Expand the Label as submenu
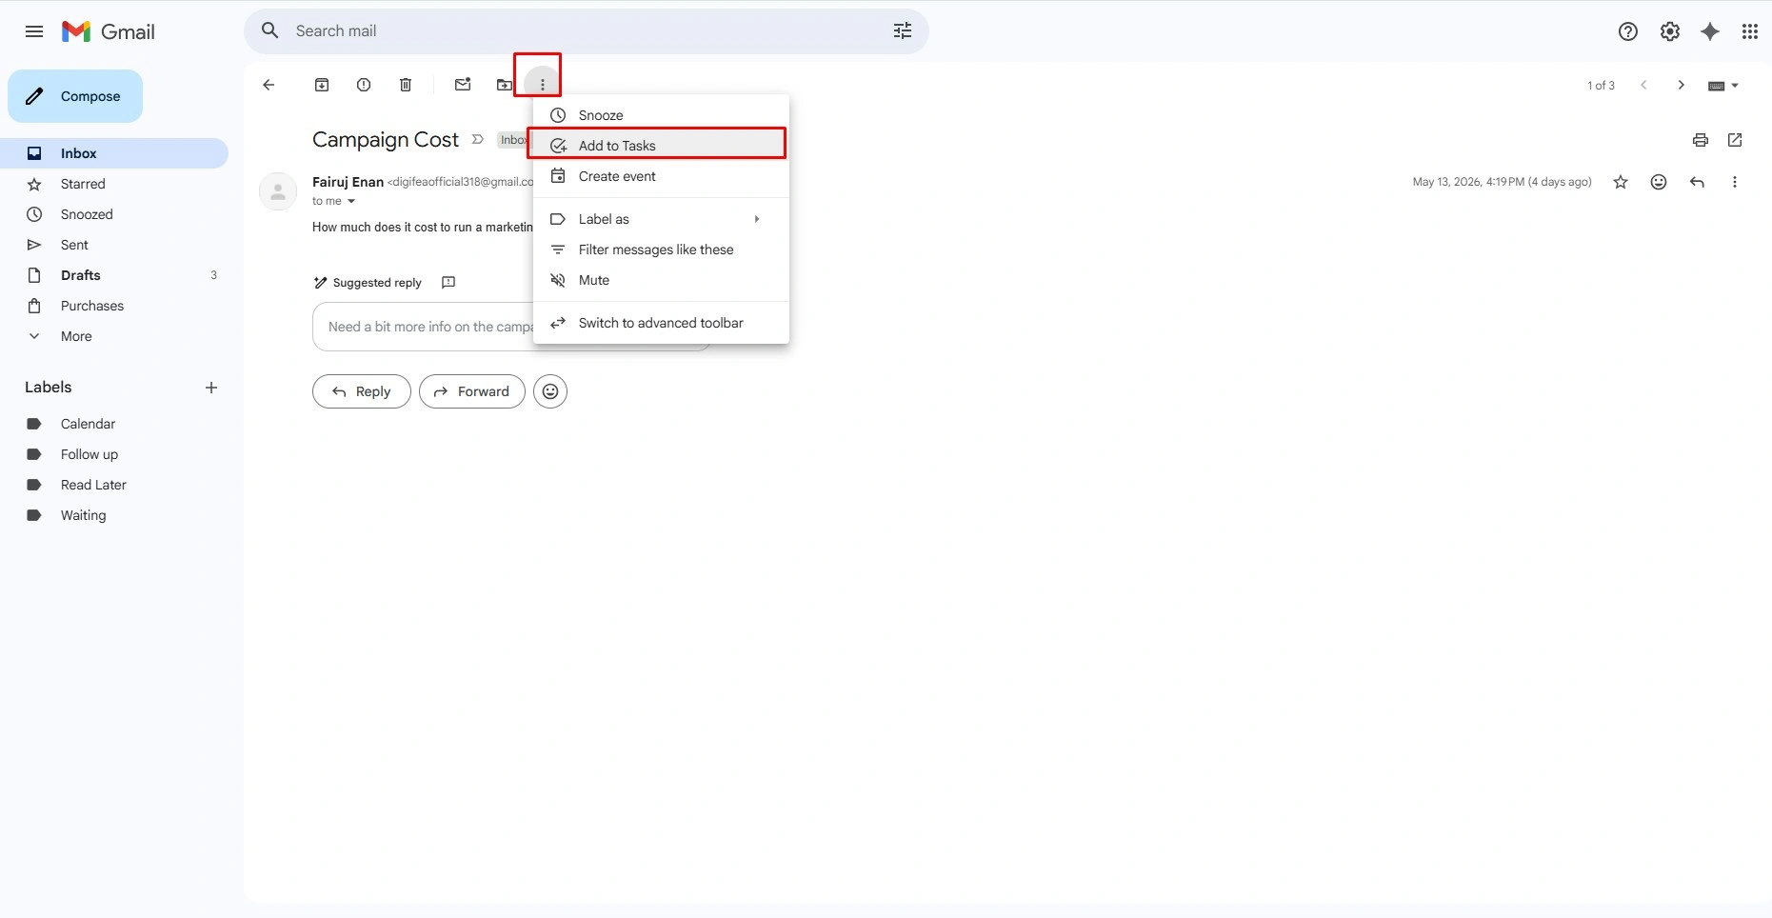 coord(661,219)
